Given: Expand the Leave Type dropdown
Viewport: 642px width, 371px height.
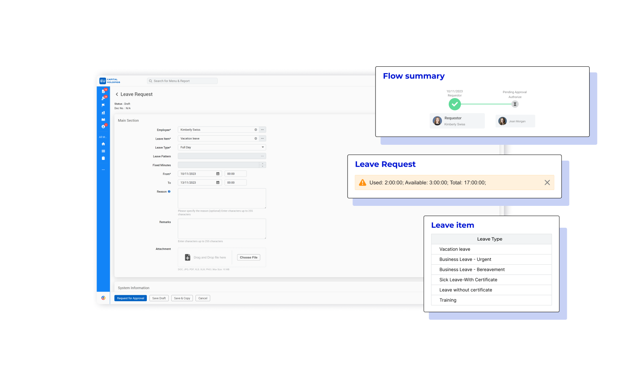Looking at the screenshot, I should (x=263, y=147).
